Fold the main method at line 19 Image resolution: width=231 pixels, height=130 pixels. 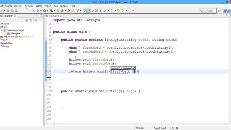point(52,91)
